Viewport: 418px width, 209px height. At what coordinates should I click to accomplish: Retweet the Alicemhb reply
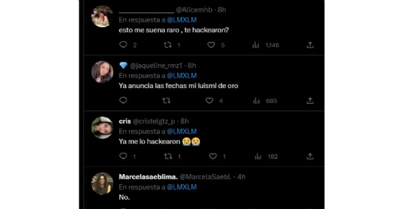pyautogui.click(x=168, y=45)
